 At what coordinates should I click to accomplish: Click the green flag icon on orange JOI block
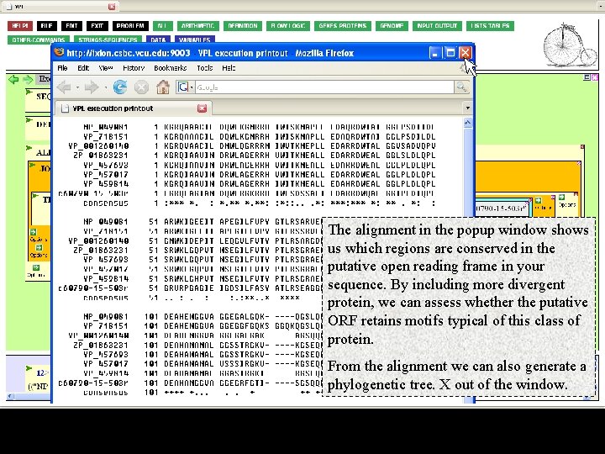point(32,165)
